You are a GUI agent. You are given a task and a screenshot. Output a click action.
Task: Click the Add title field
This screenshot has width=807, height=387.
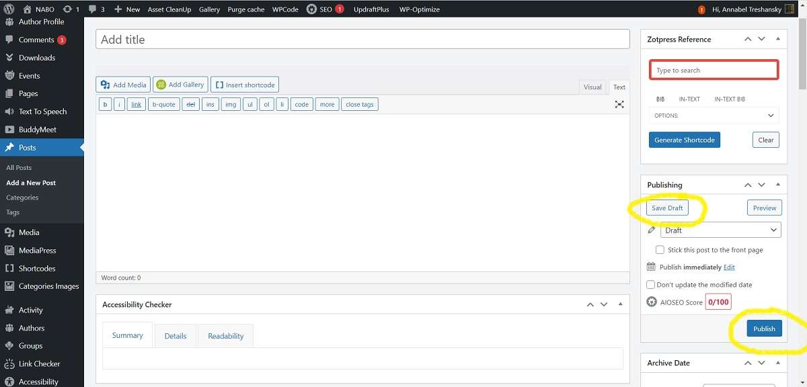362,40
